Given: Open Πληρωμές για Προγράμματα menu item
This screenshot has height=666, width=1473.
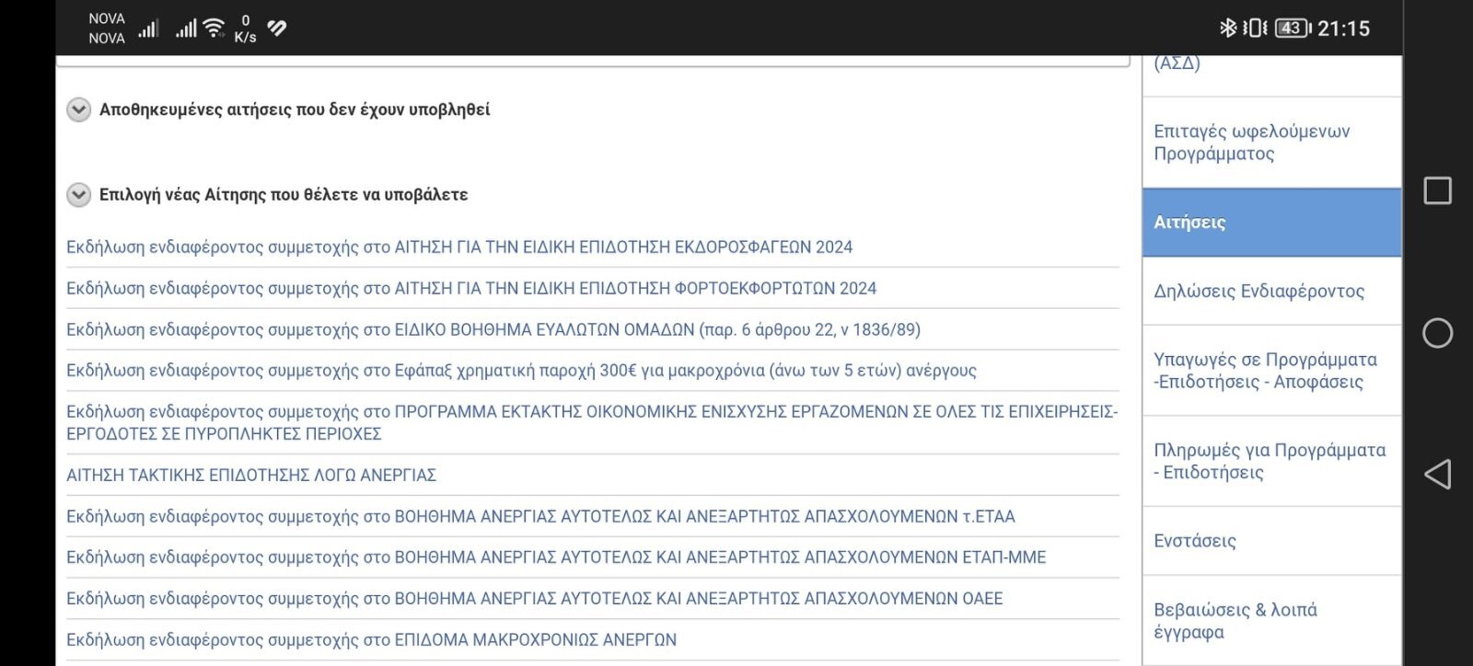Looking at the screenshot, I should tap(1271, 461).
